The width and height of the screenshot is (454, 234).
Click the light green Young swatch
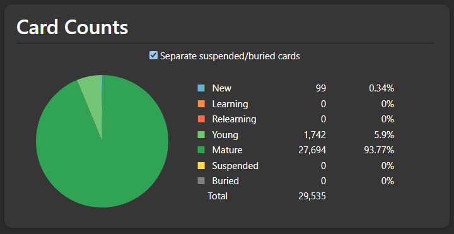point(201,135)
